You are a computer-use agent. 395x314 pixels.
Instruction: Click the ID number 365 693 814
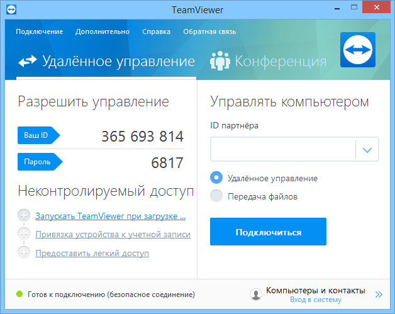point(142,137)
